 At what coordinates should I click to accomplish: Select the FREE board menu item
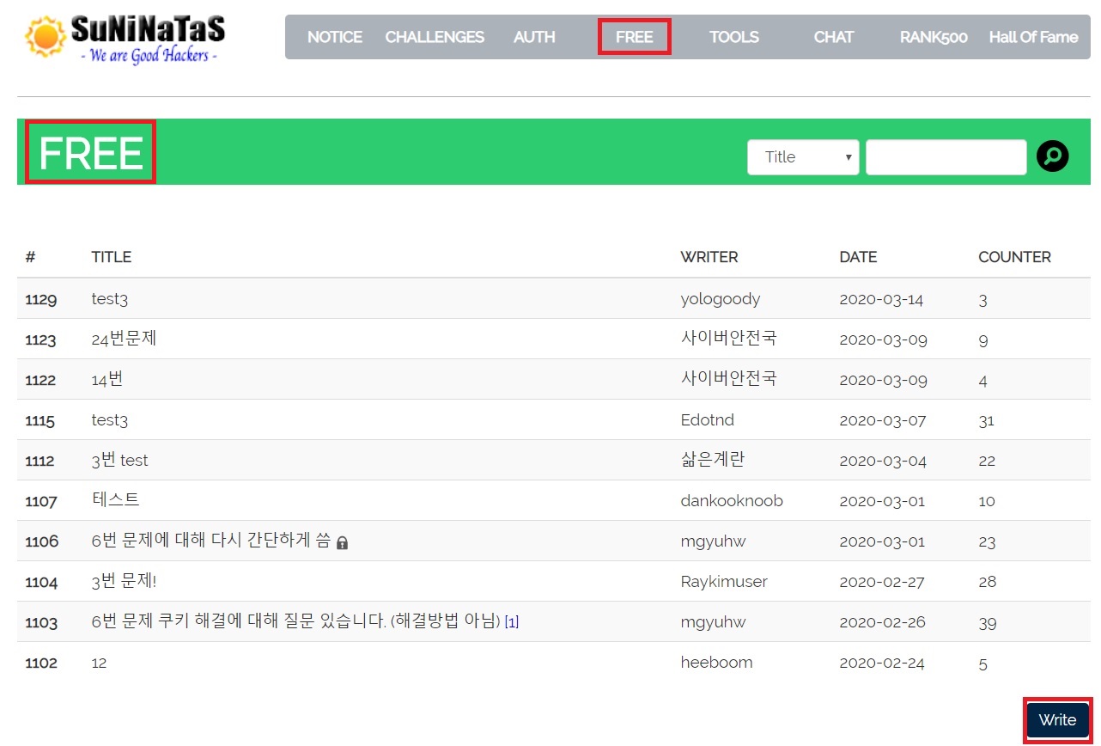point(635,37)
